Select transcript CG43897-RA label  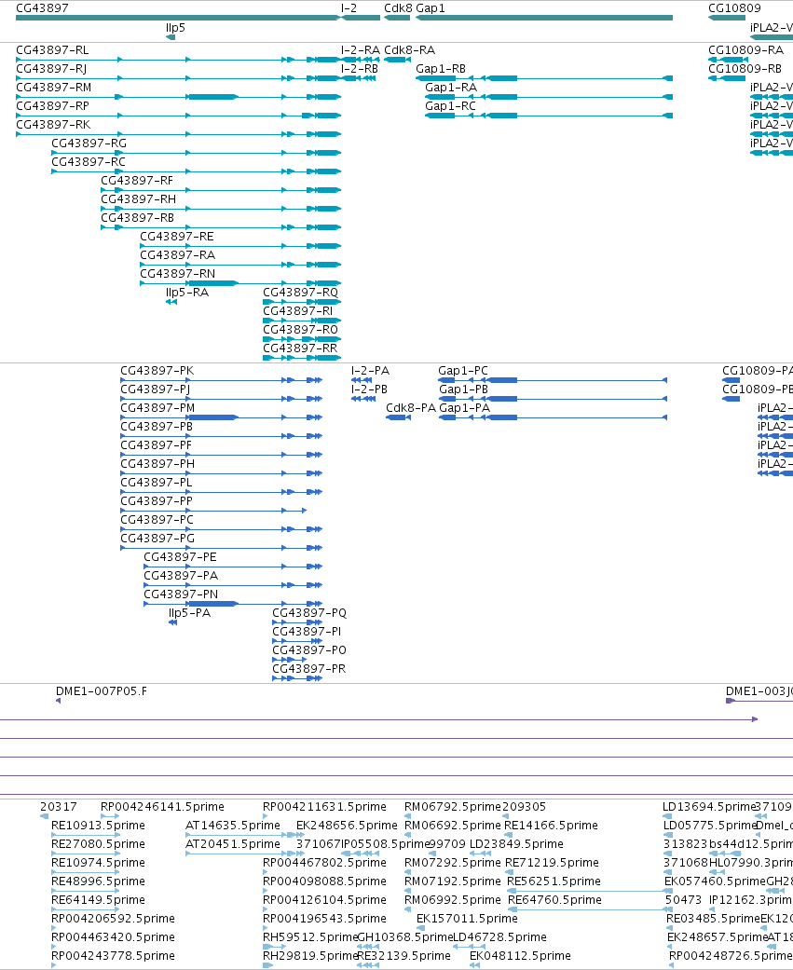[x=178, y=254]
